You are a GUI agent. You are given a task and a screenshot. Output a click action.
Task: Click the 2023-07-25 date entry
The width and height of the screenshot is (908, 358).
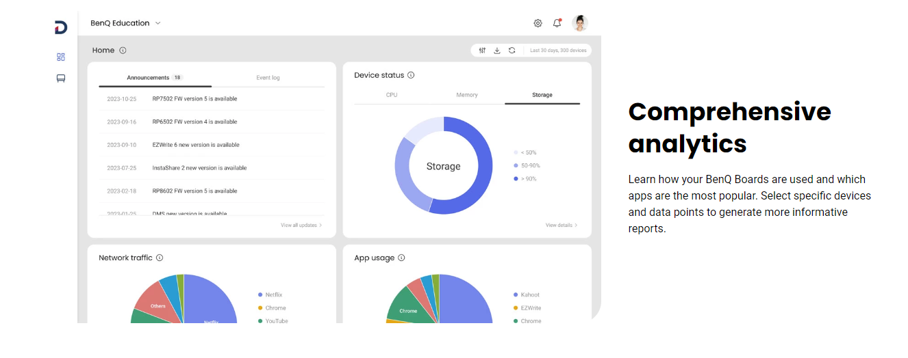point(121,168)
